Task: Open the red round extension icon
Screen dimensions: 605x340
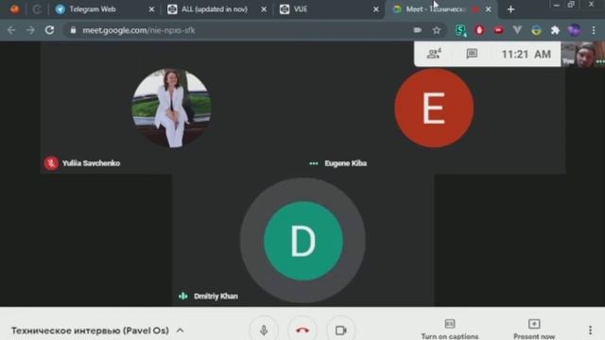Action: tap(479, 30)
